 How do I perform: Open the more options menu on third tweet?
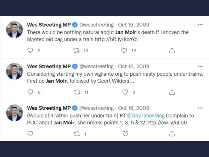200,108
